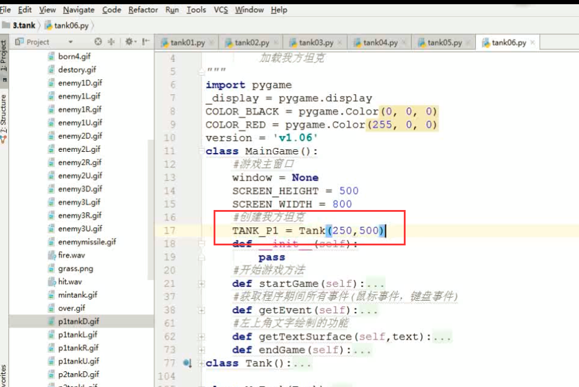Viewport: 579px width, 387px height.
Task: Select over.gif file
Action: click(71, 308)
